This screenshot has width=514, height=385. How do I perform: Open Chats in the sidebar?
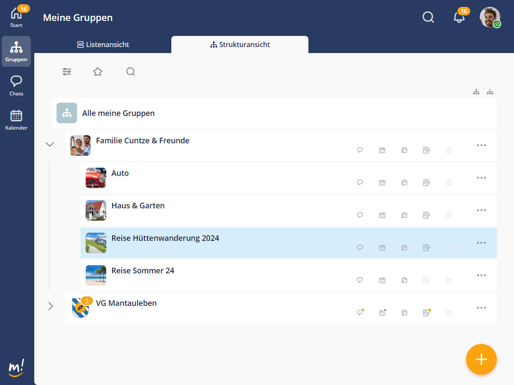tap(16, 86)
